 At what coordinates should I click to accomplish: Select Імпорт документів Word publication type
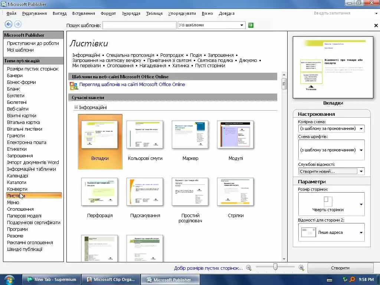pyautogui.click(x=33, y=163)
